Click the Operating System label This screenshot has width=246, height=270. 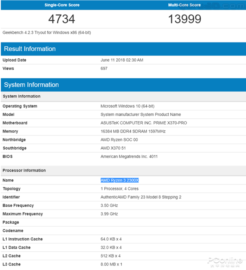(x=20, y=106)
